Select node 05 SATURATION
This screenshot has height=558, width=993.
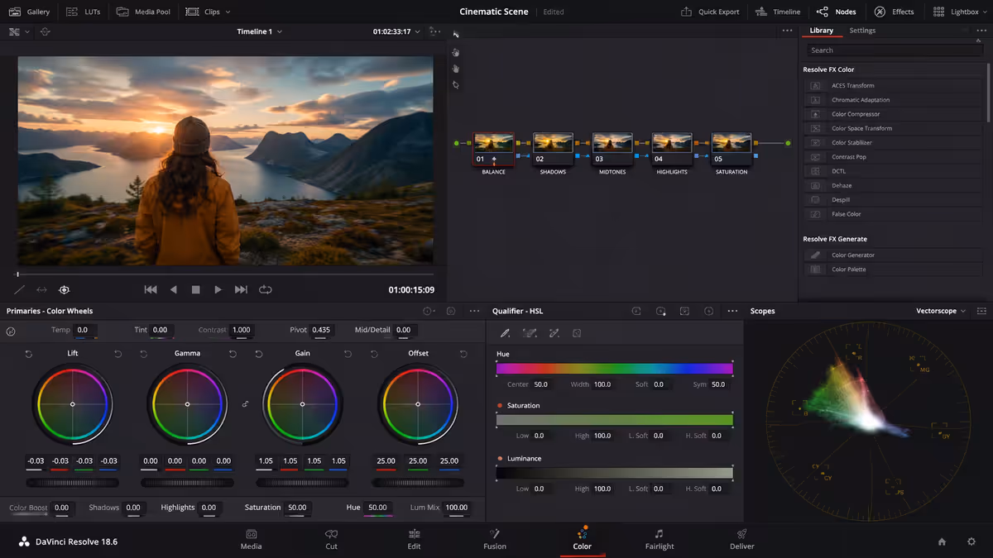point(732,149)
